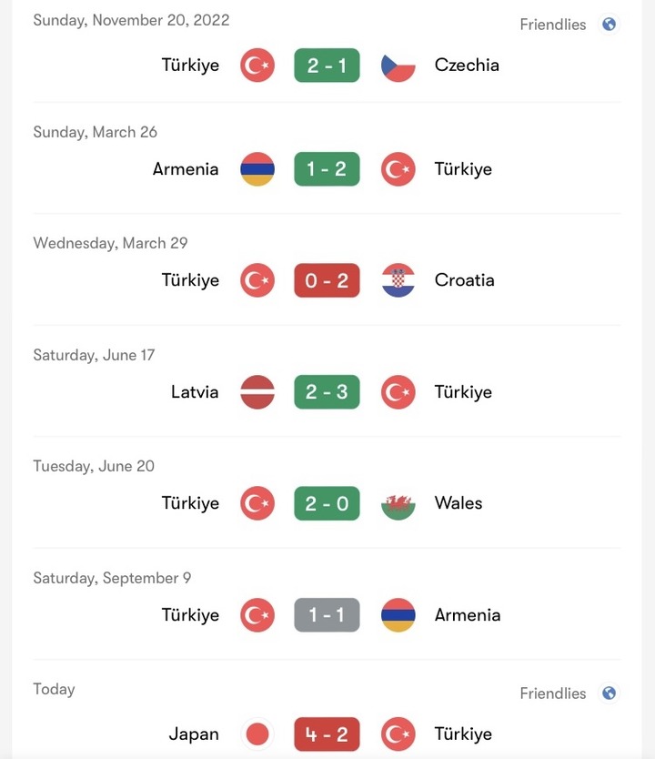The image size is (655, 759).
Task: Click the Latvia flag icon
Action: [257, 392]
